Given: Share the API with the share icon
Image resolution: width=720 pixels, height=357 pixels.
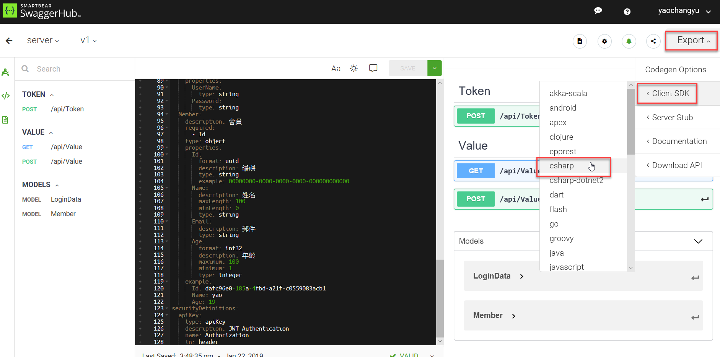Looking at the screenshot, I should click(653, 41).
